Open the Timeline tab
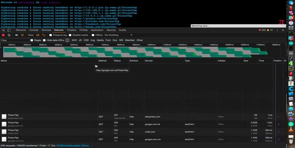The image size is (295, 148). pyautogui.click(x=72, y=30)
